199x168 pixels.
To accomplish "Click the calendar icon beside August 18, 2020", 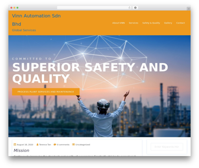I will (x=15, y=145).
